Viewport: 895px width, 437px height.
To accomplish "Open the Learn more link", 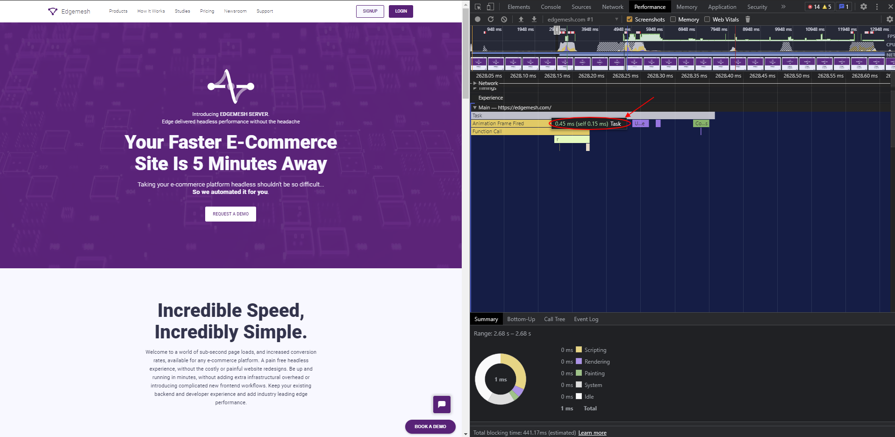I will (592, 433).
